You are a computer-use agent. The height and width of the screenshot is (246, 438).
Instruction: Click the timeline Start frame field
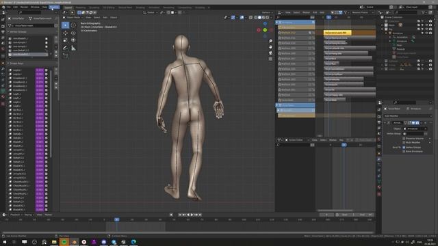pos(346,215)
